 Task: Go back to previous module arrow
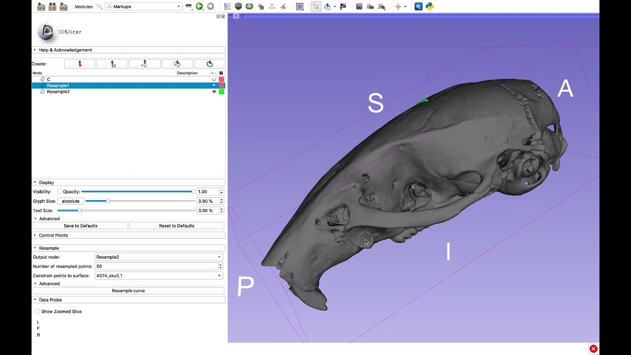[199, 6]
